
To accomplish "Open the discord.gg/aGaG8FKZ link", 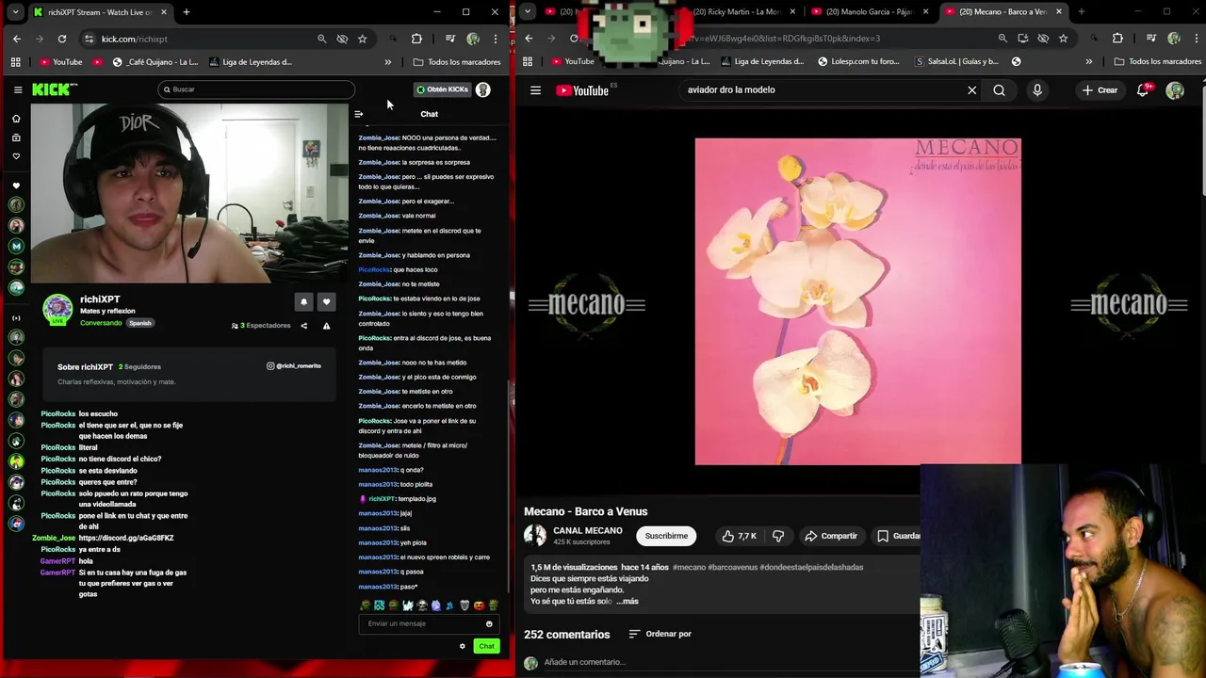I will [126, 538].
